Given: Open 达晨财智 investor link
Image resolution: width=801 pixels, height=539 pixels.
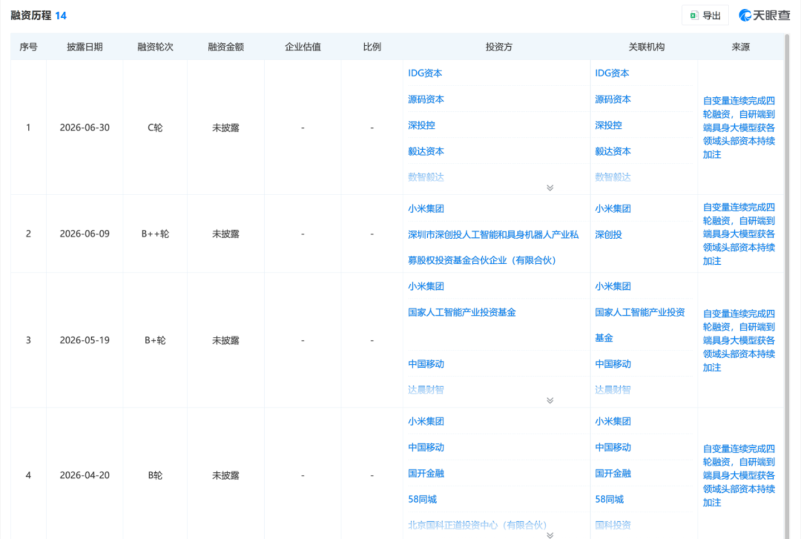Looking at the screenshot, I should 426,390.
